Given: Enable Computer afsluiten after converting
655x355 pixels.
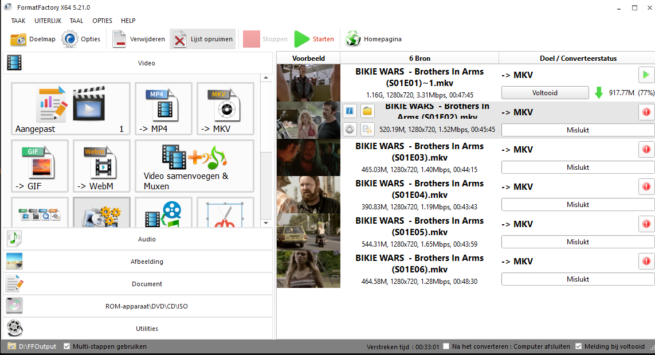Looking at the screenshot, I should pos(446,346).
